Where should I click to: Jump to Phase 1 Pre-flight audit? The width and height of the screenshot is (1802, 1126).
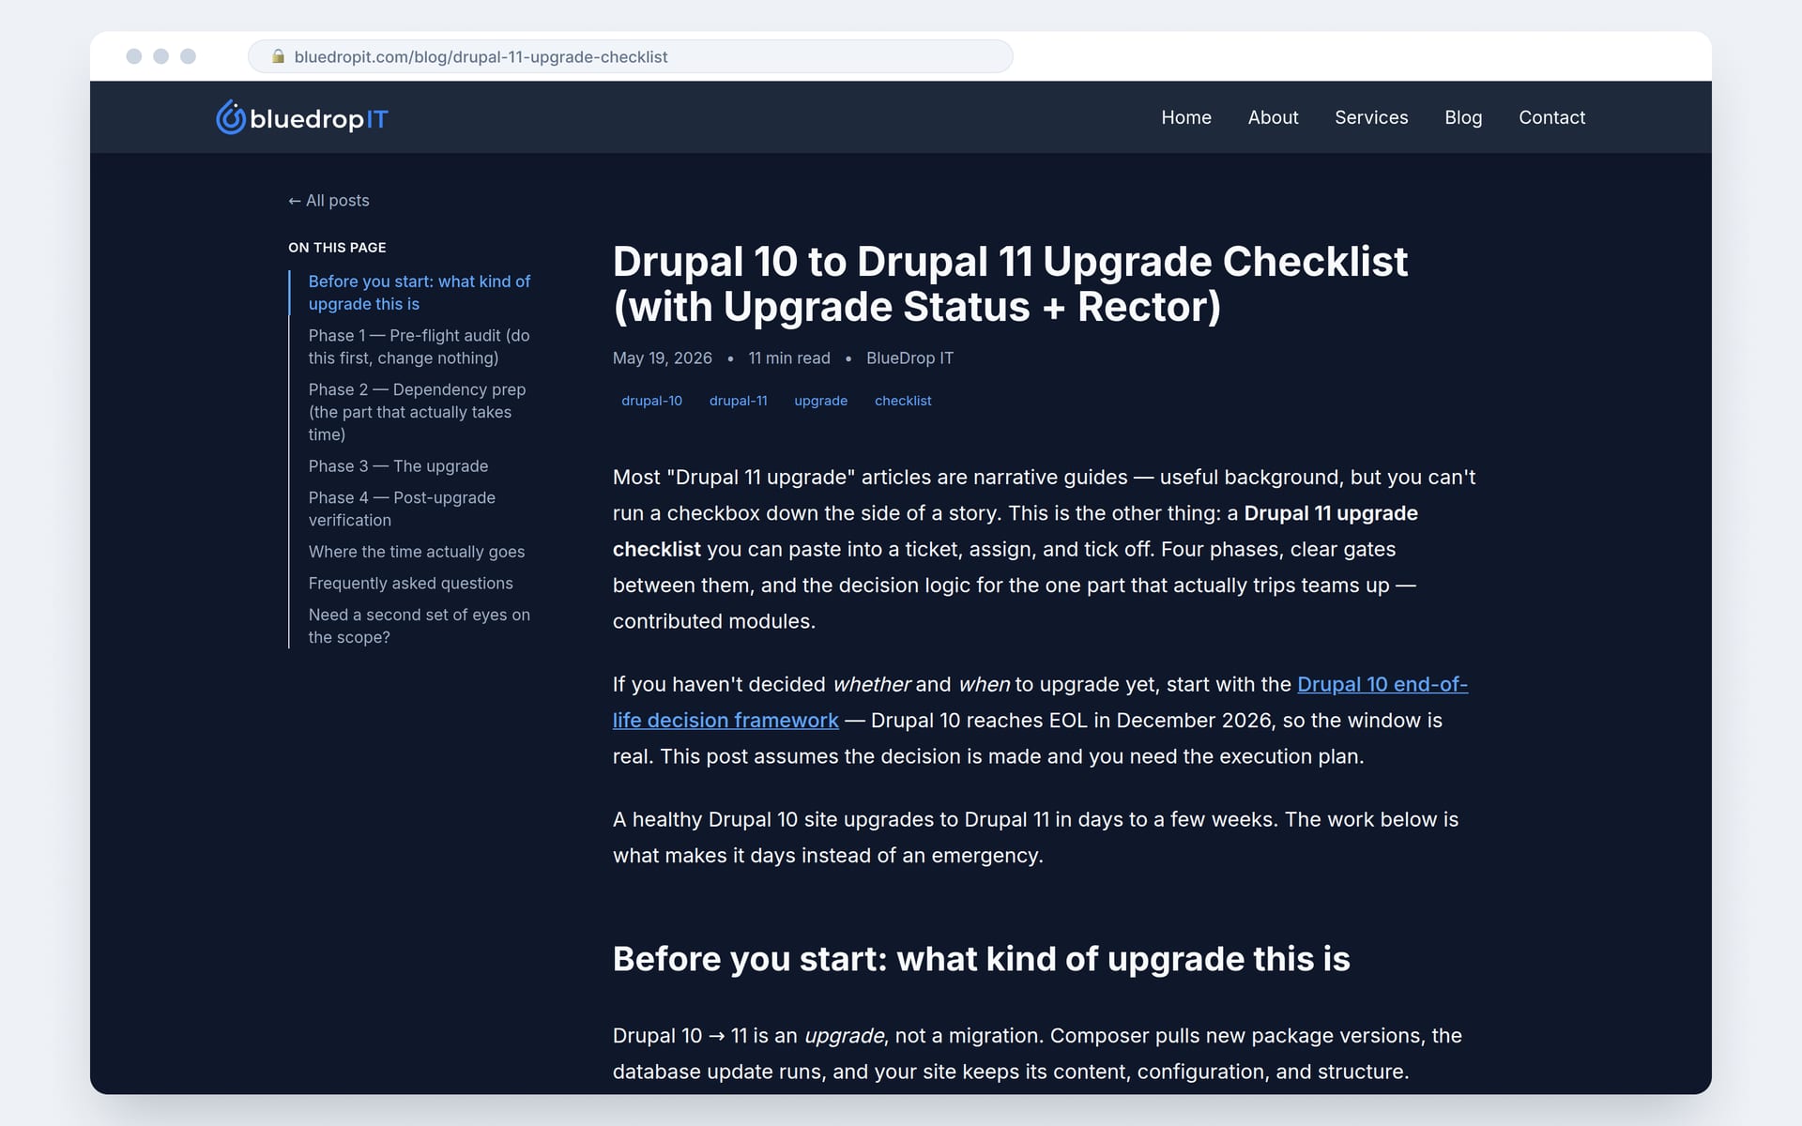420,347
